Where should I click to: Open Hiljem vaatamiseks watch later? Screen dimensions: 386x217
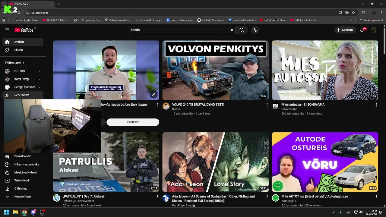[x=23, y=165]
